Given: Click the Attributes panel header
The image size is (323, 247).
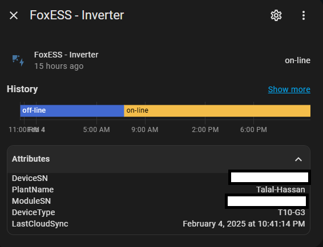Looking at the screenshot, I should 159,159.
